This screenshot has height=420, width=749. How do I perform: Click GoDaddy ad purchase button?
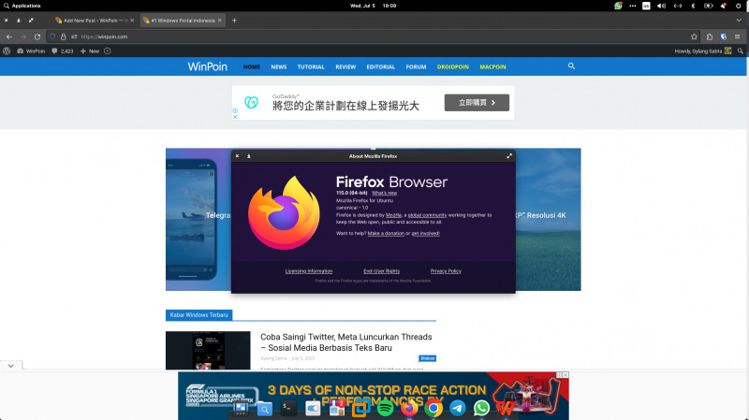pyautogui.click(x=477, y=103)
